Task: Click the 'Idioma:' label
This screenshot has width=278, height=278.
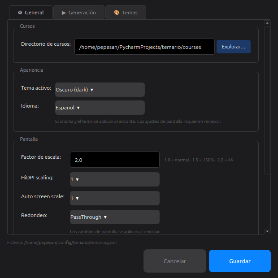Action: (x=30, y=106)
